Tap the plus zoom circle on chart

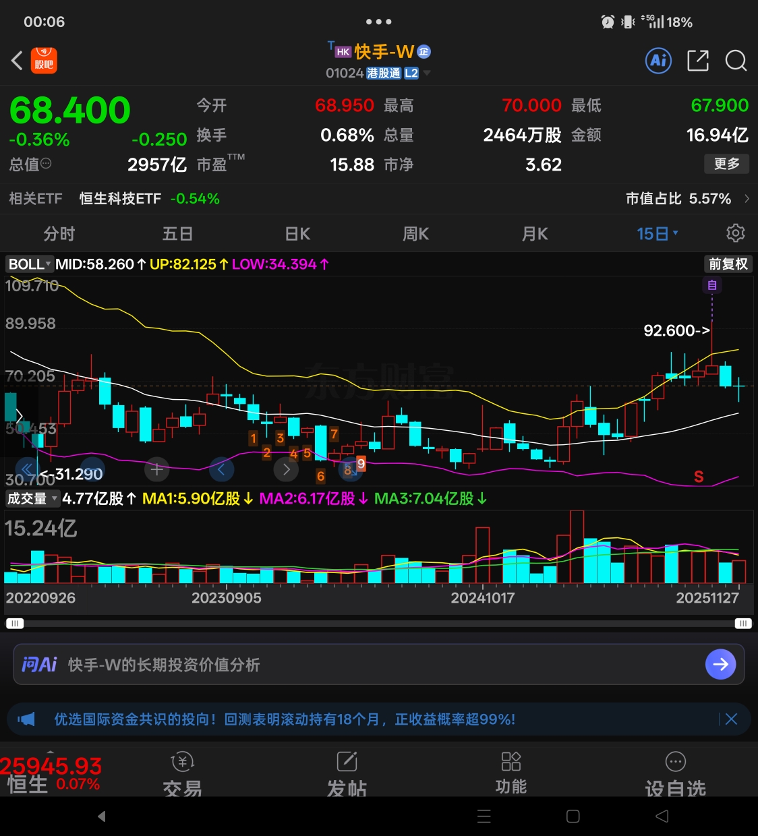click(157, 469)
